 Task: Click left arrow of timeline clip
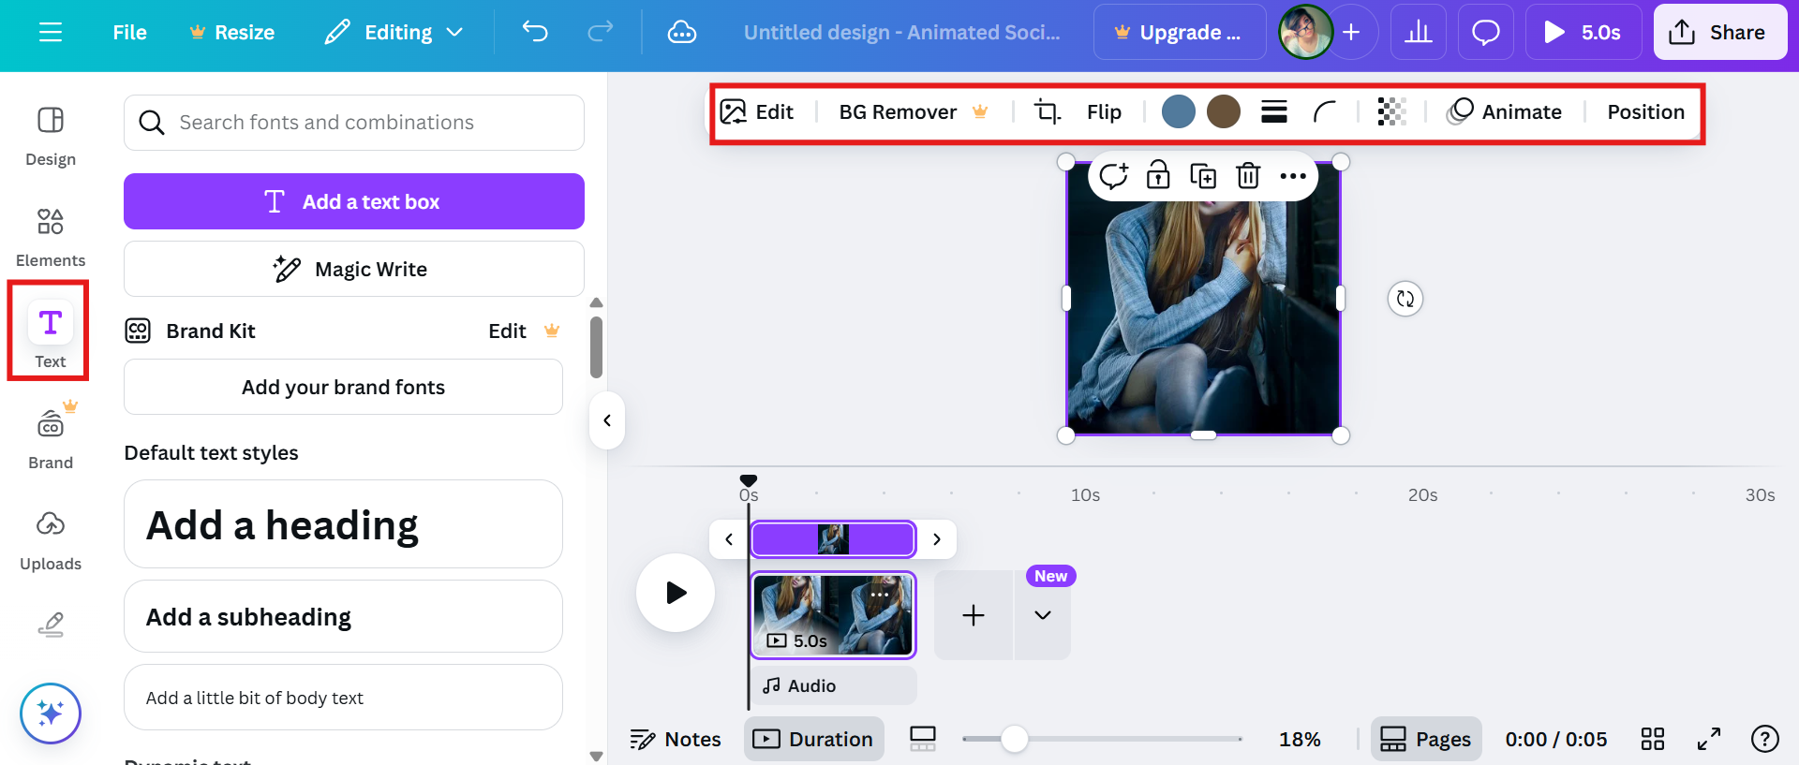(x=729, y=539)
